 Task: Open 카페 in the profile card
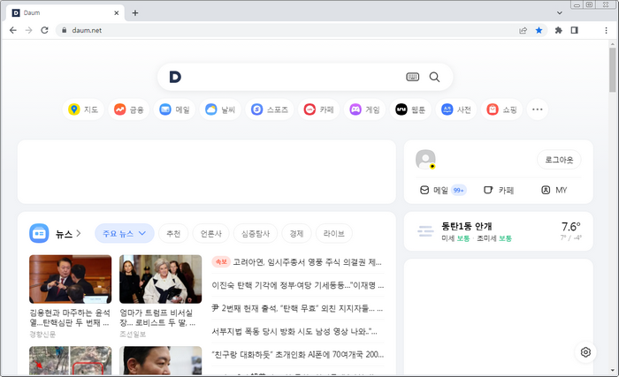pos(499,191)
